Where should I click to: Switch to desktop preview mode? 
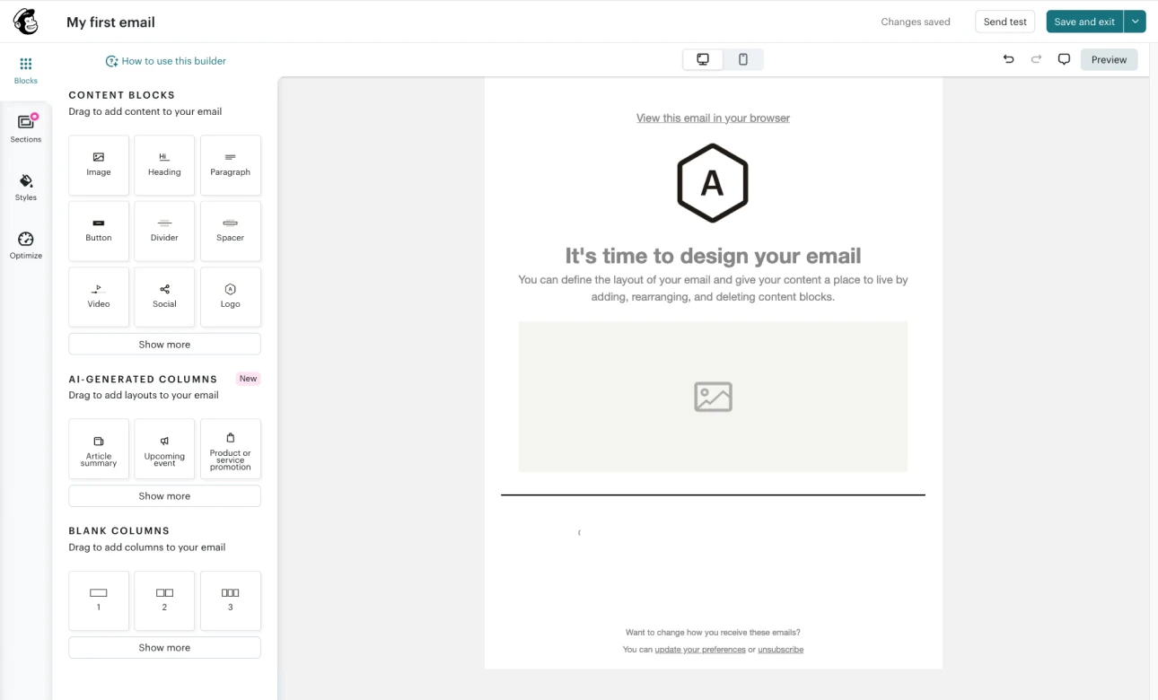point(703,59)
